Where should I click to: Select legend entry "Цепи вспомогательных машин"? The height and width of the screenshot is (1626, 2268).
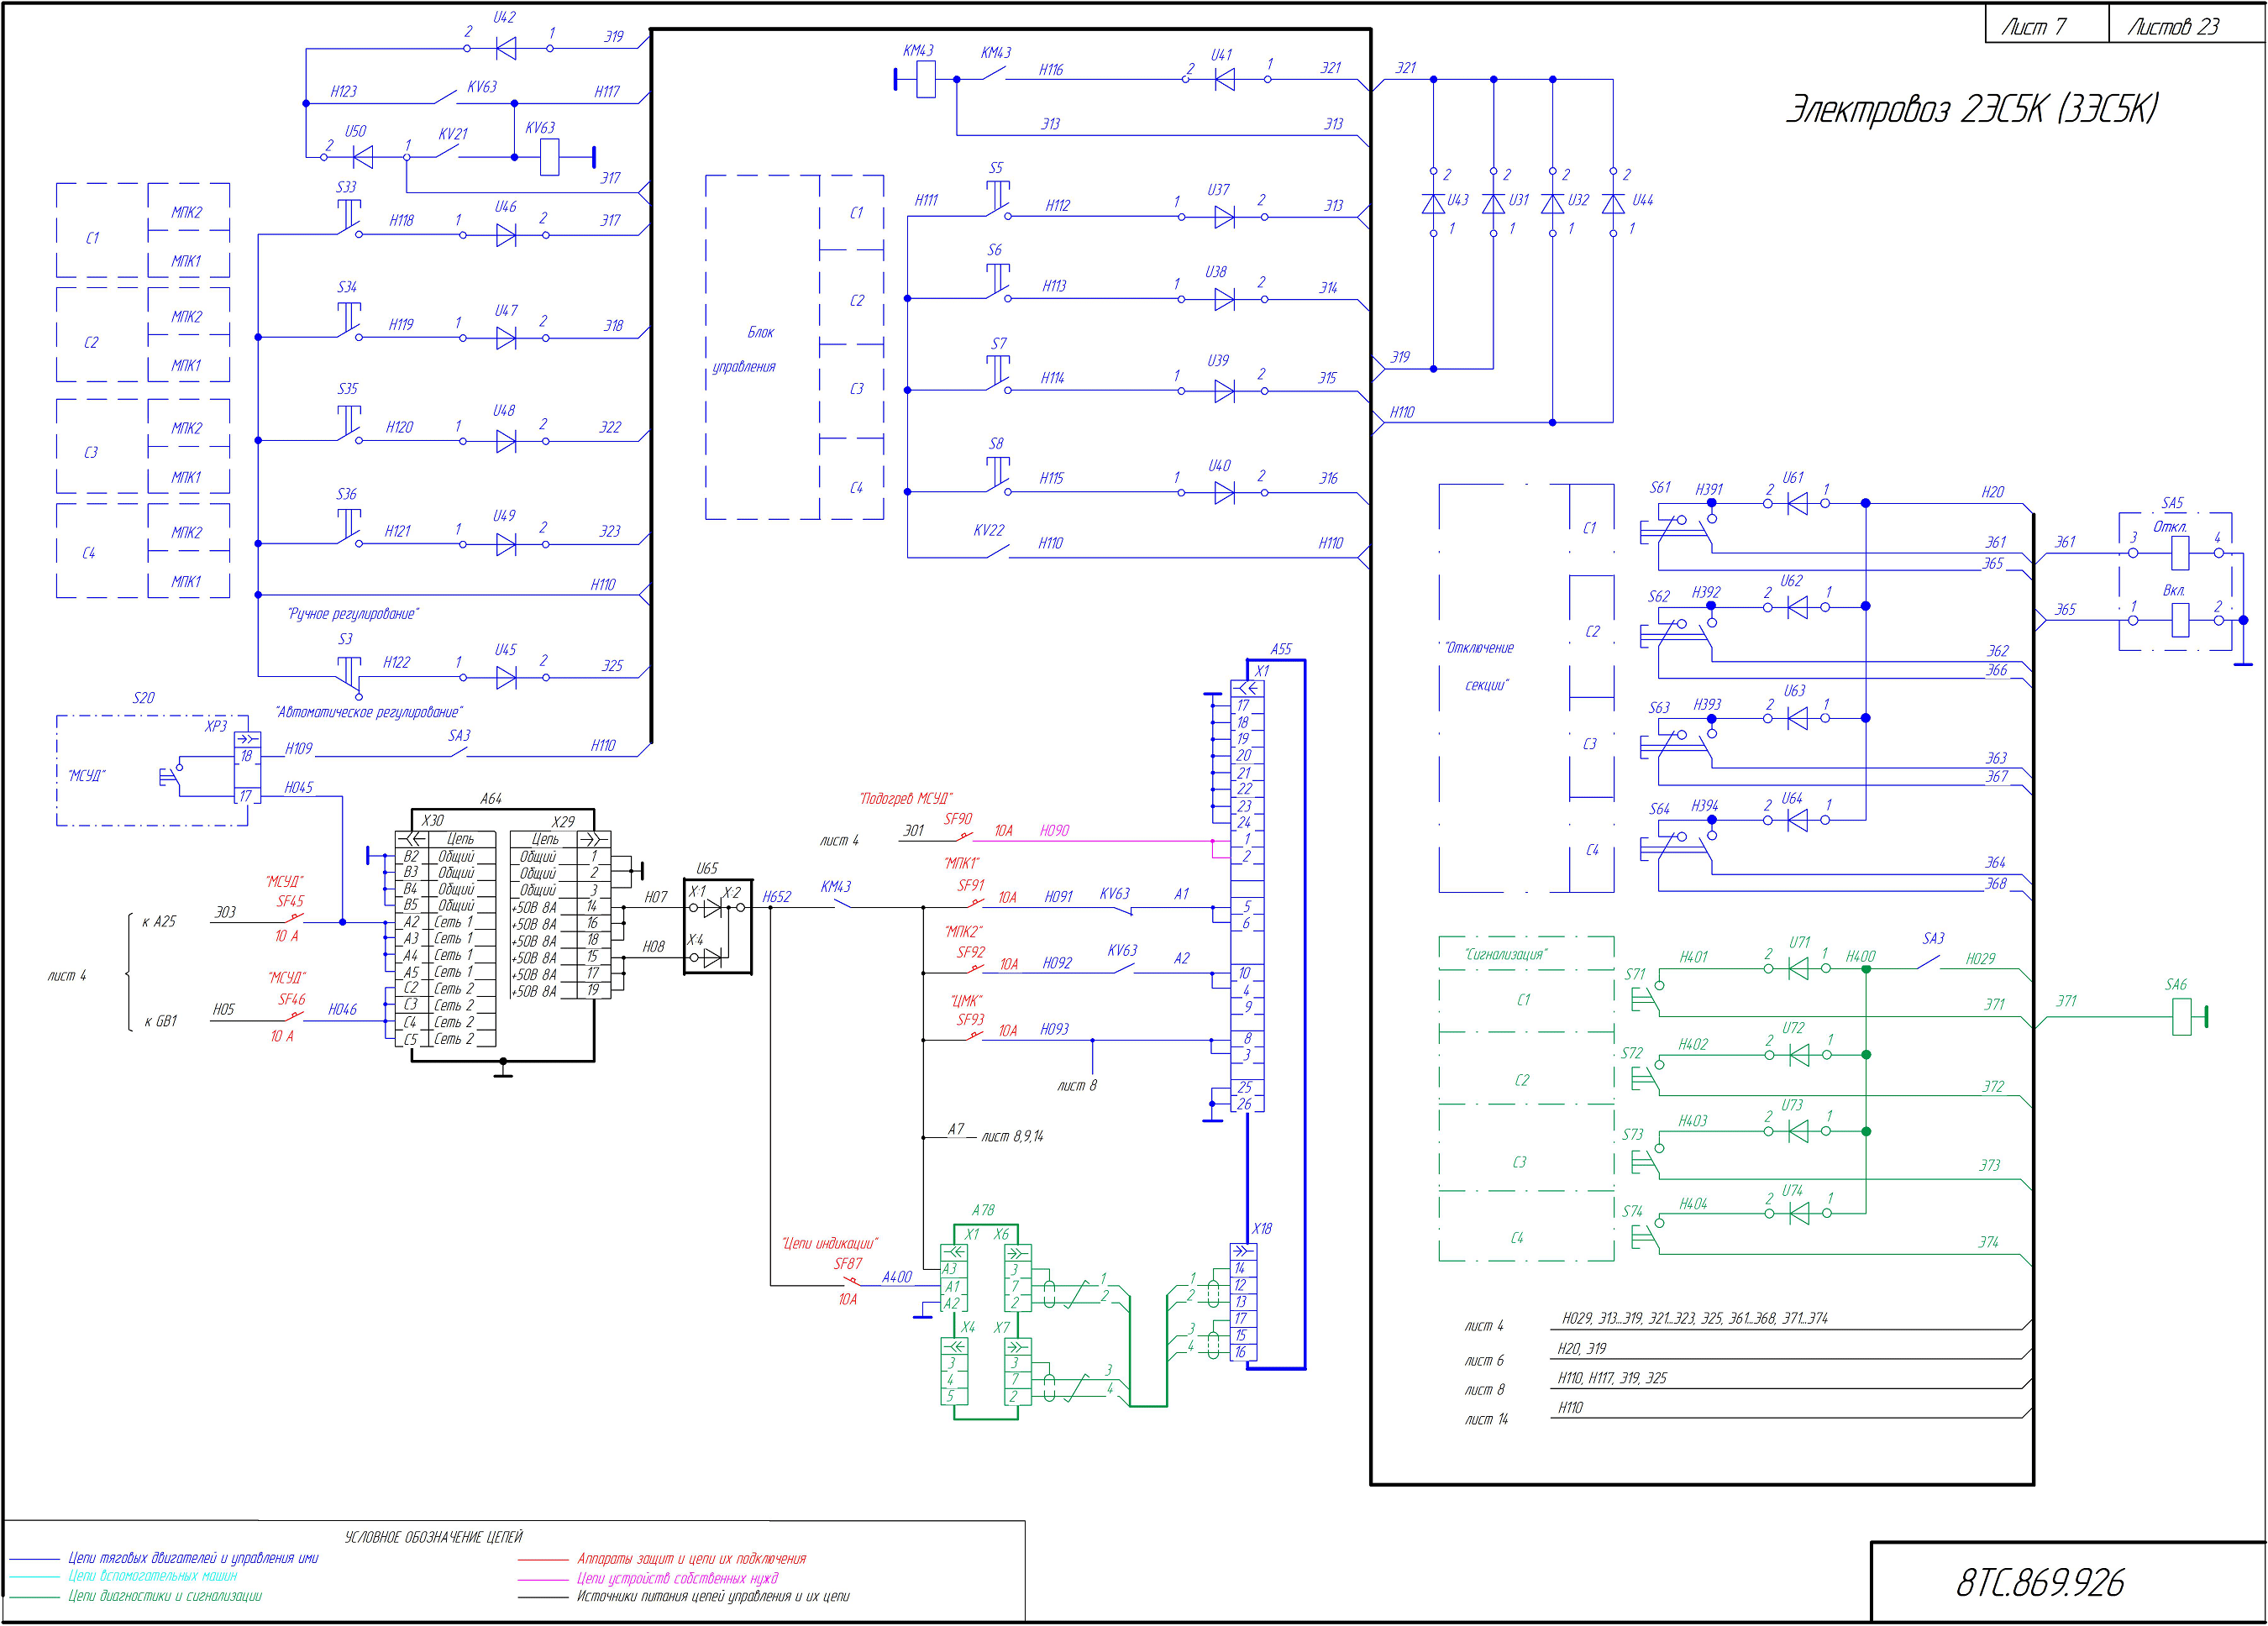(x=152, y=1576)
